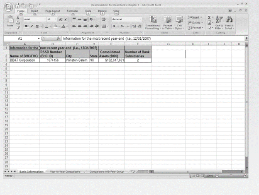The image size is (259, 195).
Task: Click the Zoom Out minus button
Action: click(x=217, y=176)
